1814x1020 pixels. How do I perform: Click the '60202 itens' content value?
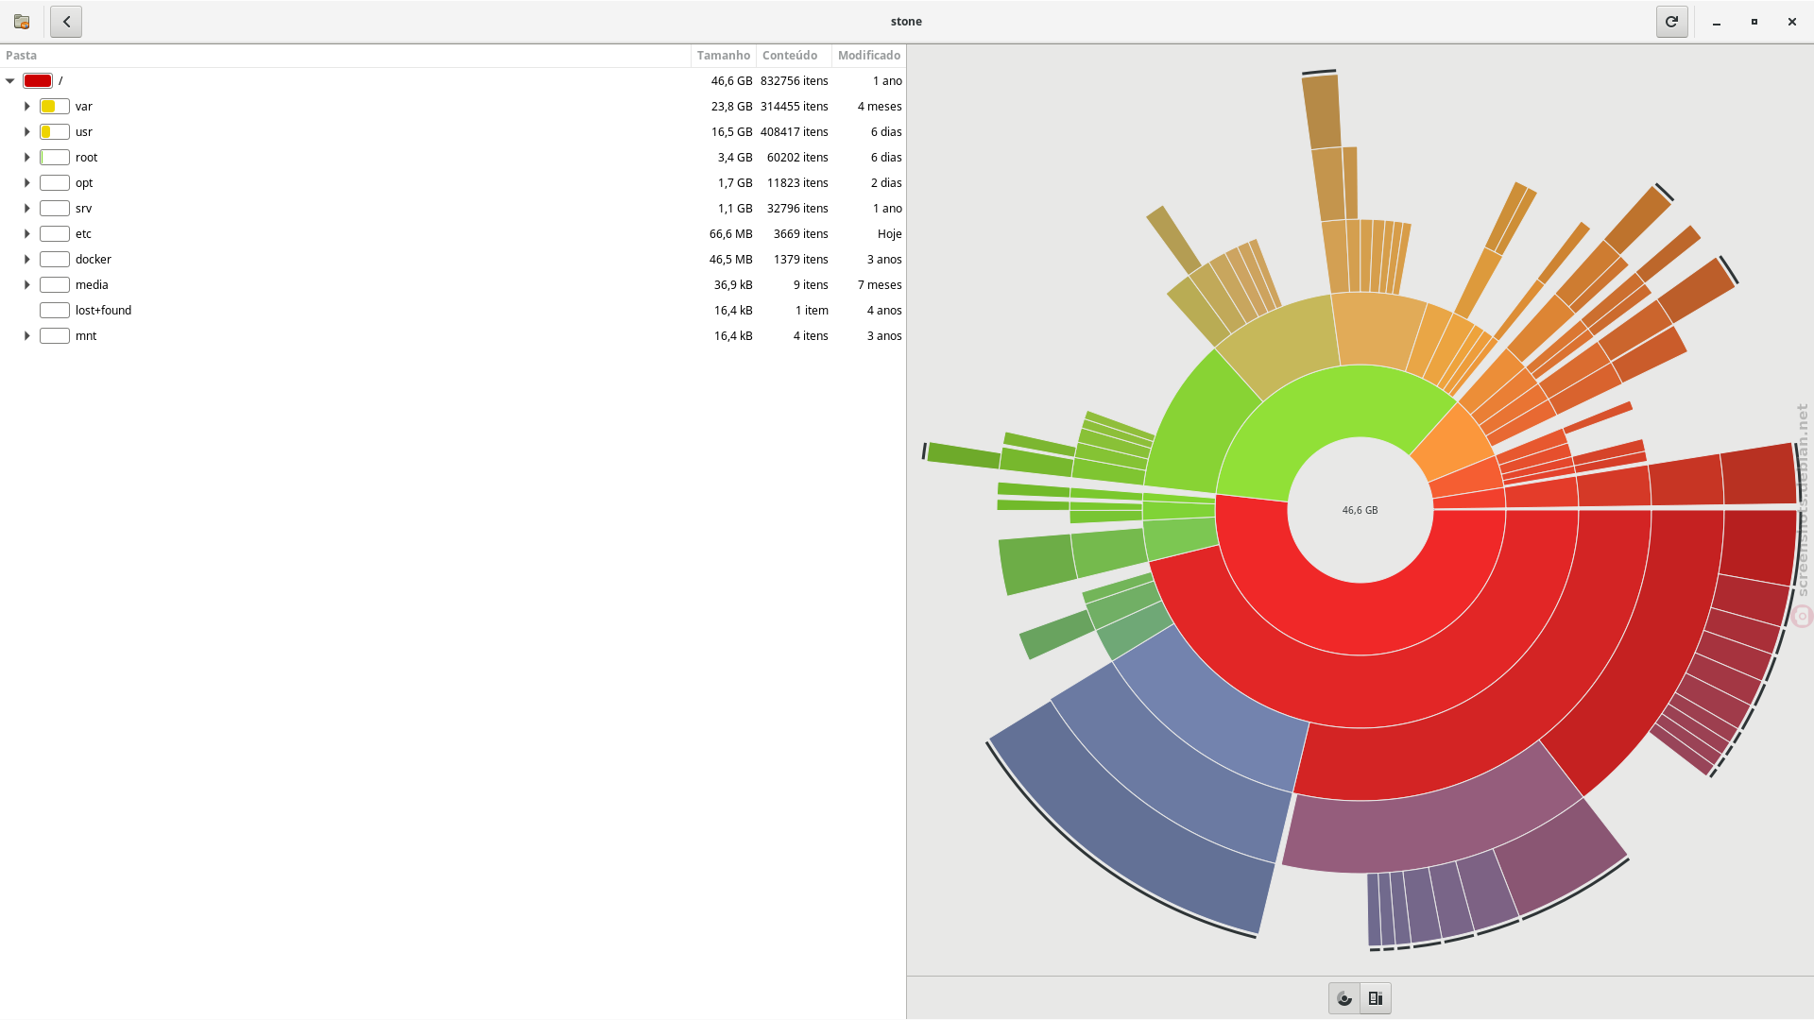[x=797, y=158]
